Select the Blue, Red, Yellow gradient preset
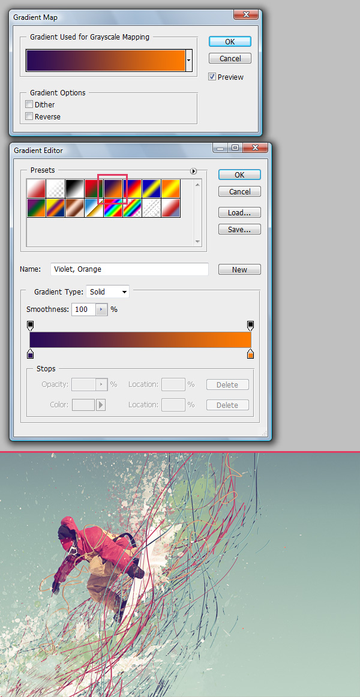The height and width of the screenshot is (697, 360). pyautogui.click(x=132, y=188)
